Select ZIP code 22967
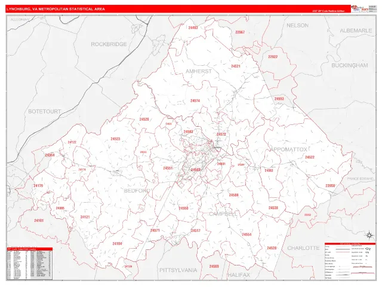The image size is (382, 287). pyautogui.click(x=240, y=32)
